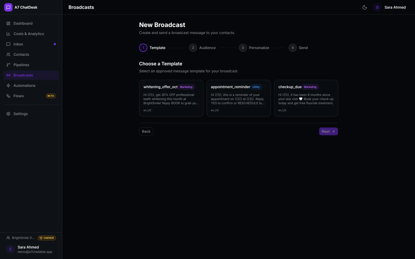Viewport: 415px width, 259px height.
Task: Click the Contacts people icon
Action: (8, 54)
